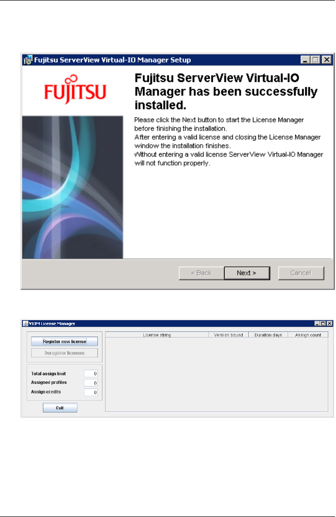Click the Next button in Setup
Viewport: 336px width, 517px height.
[247, 273]
